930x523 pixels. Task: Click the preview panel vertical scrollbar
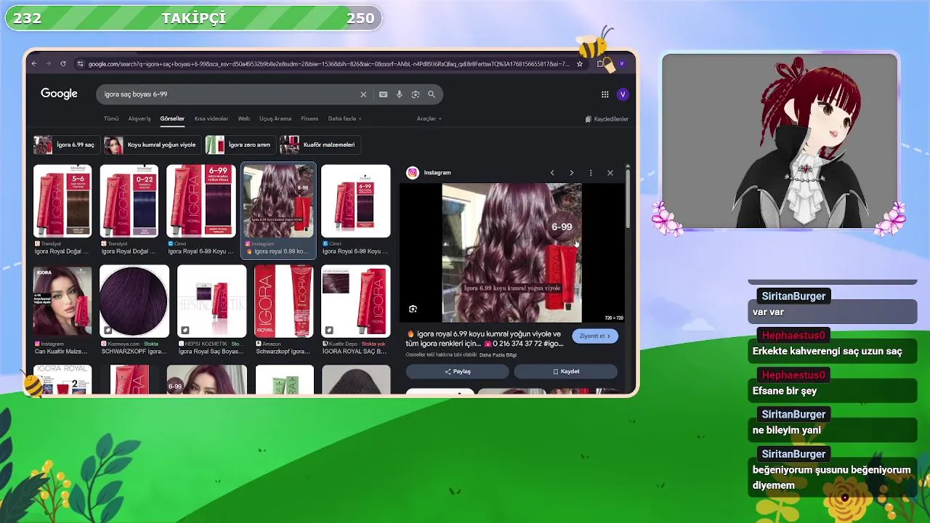[x=628, y=198]
